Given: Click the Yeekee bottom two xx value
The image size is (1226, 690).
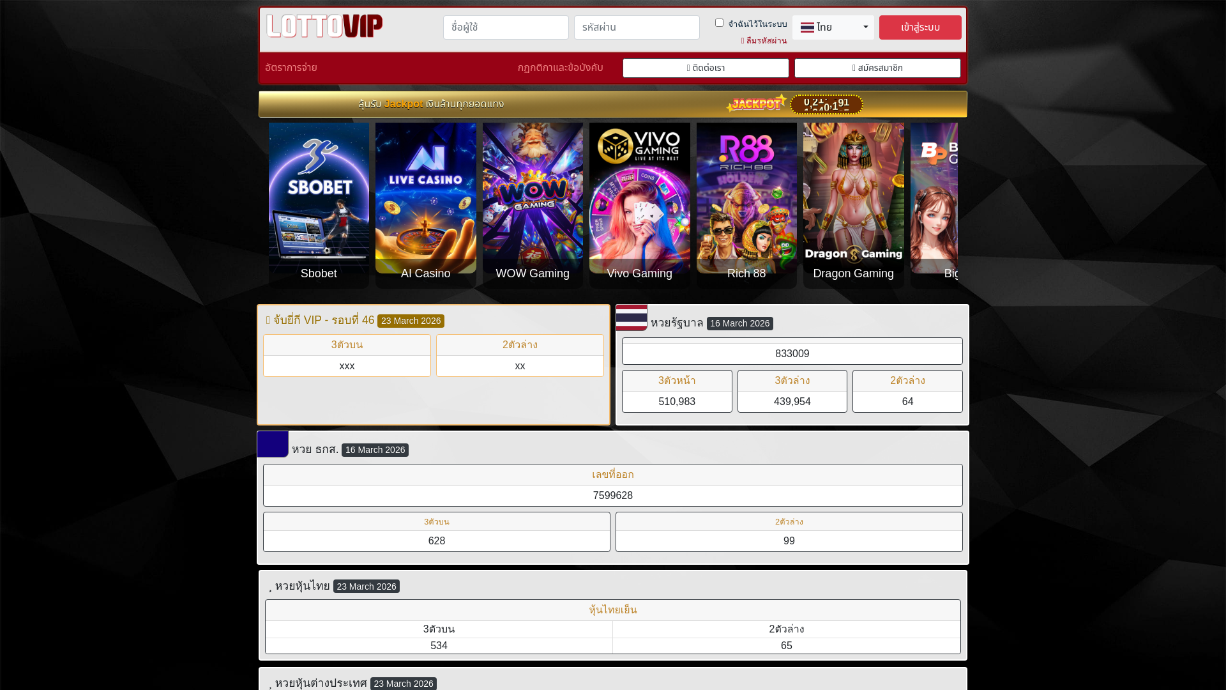Looking at the screenshot, I should (x=520, y=366).
